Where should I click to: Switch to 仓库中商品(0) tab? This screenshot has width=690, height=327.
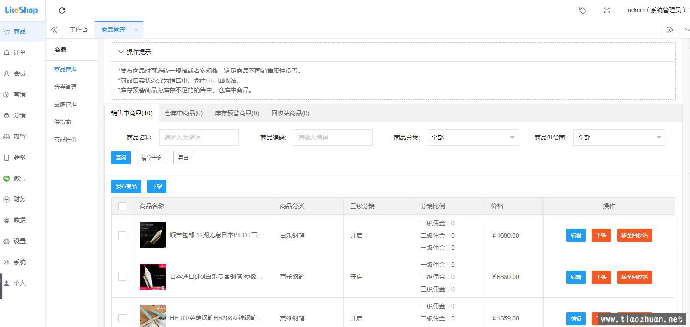184,113
